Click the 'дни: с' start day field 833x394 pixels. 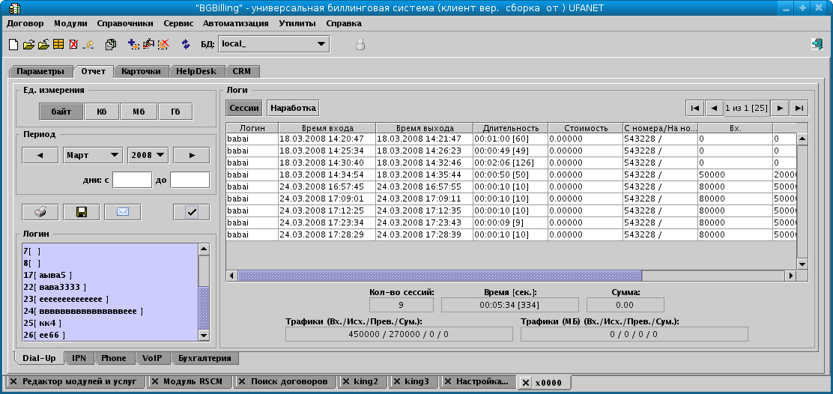pyautogui.click(x=132, y=180)
